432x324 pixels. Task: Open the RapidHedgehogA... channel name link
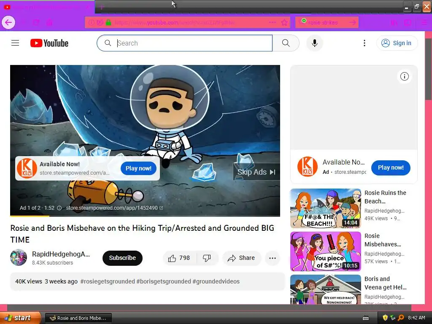point(61,254)
